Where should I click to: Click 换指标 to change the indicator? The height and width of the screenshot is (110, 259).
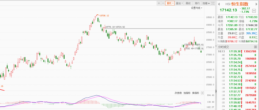196,93
